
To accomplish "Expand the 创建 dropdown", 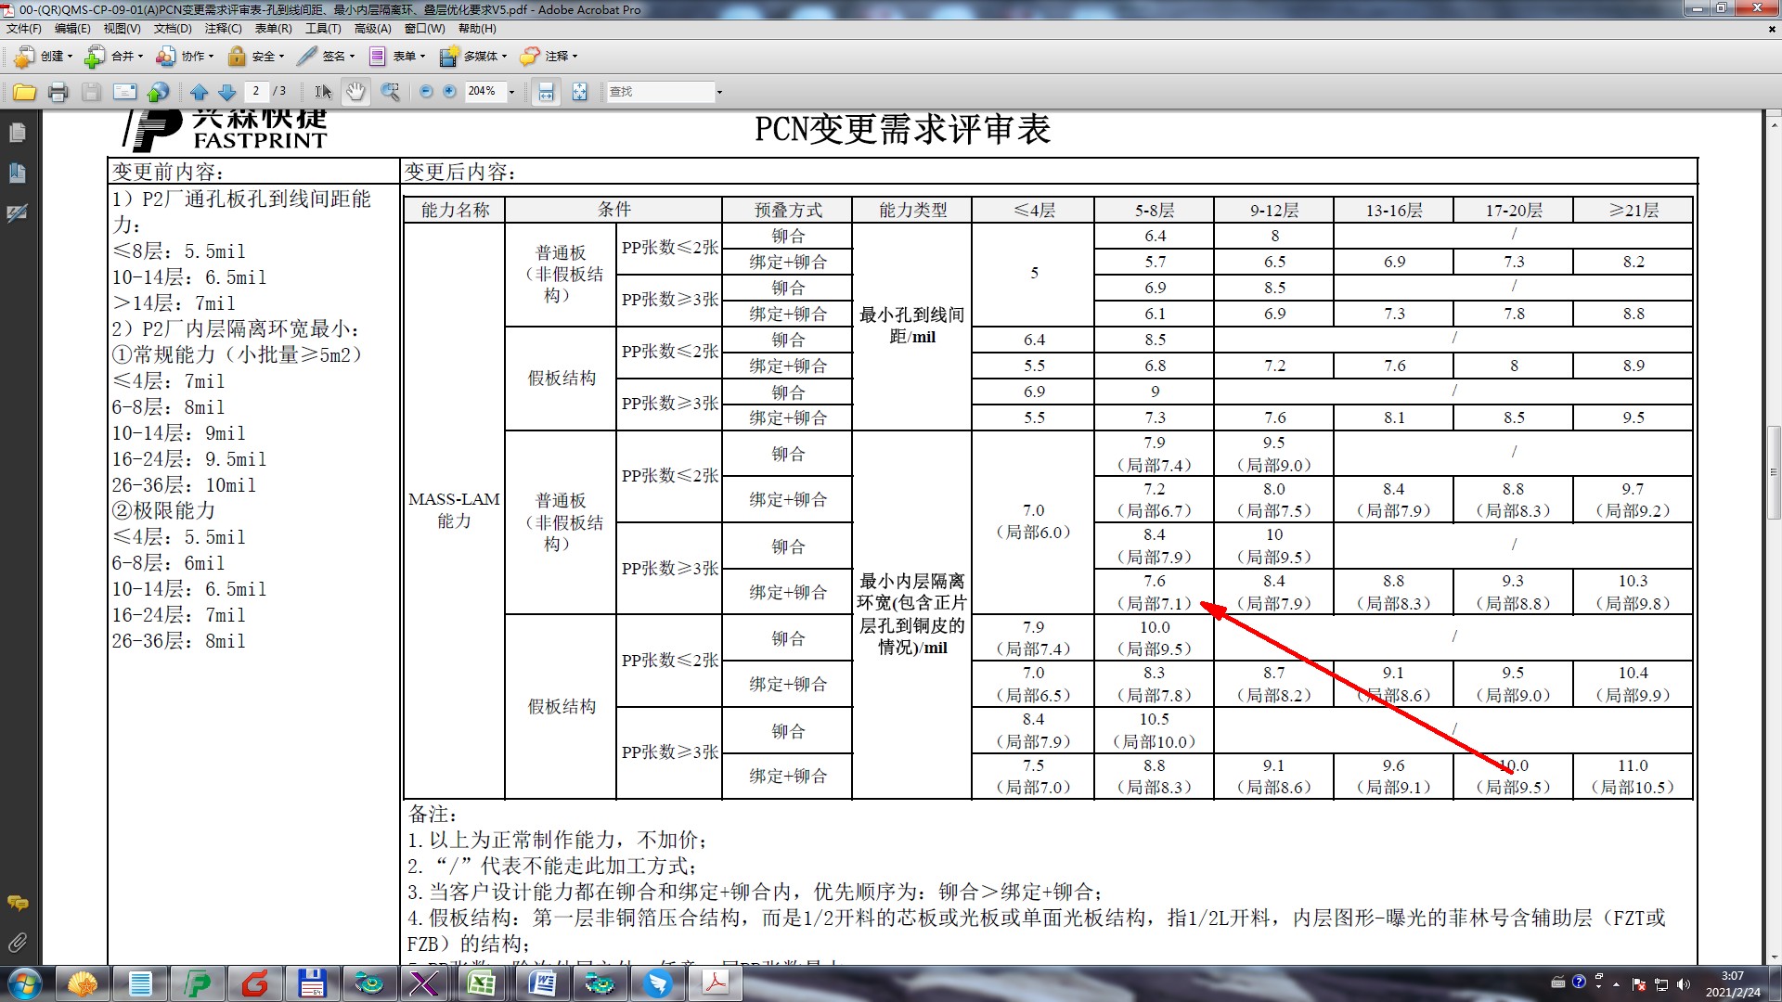I will 70,57.
